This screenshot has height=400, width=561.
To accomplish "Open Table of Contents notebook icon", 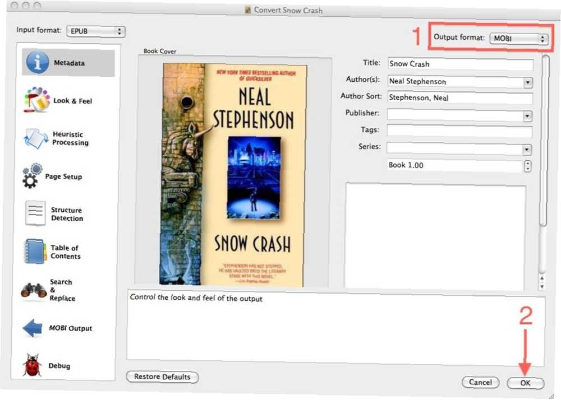I will [x=35, y=252].
